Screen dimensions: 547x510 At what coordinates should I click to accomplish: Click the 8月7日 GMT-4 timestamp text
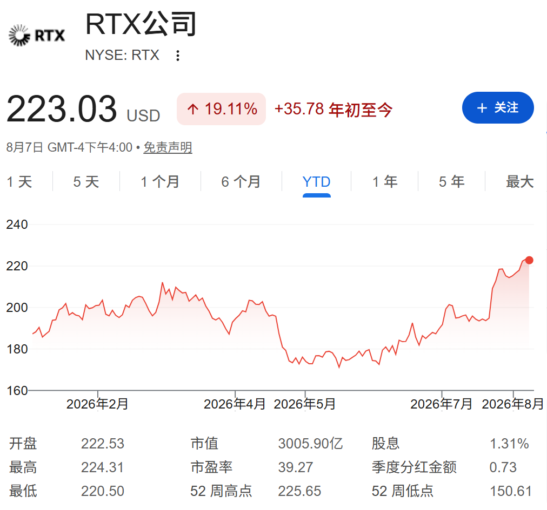tap(69, 147)
